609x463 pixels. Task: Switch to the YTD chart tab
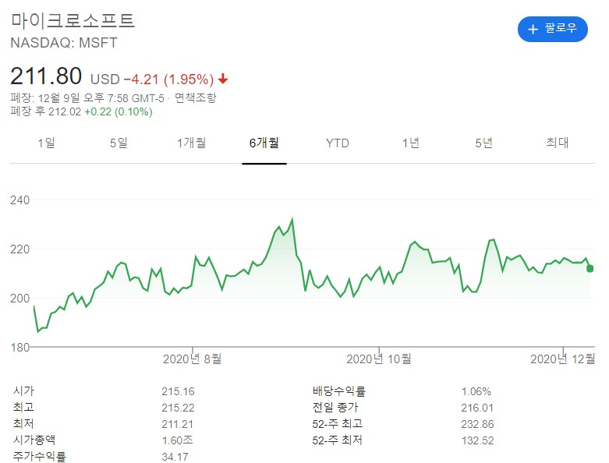[337, 143]
